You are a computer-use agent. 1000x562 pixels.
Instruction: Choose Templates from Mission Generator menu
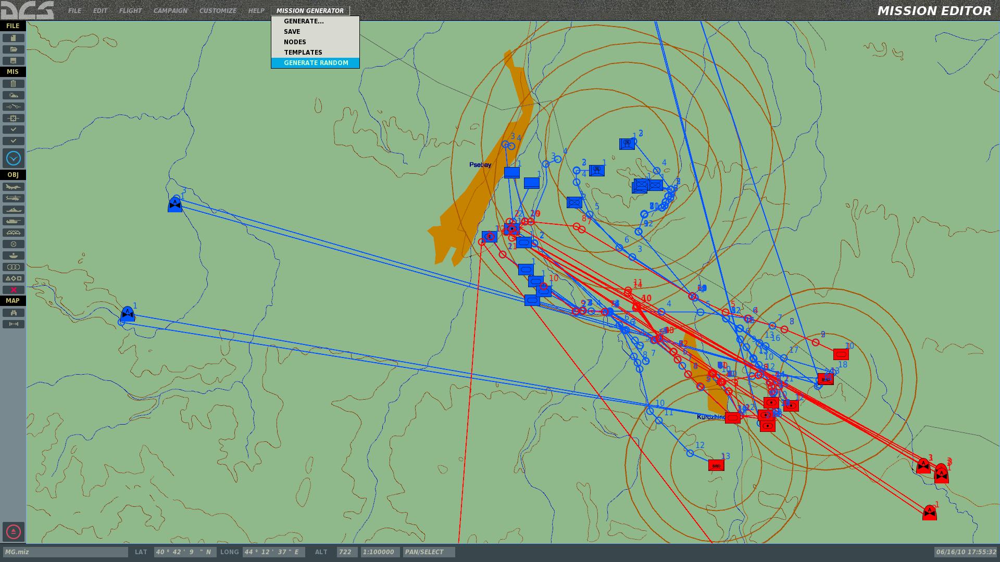[x=303, y=53]
